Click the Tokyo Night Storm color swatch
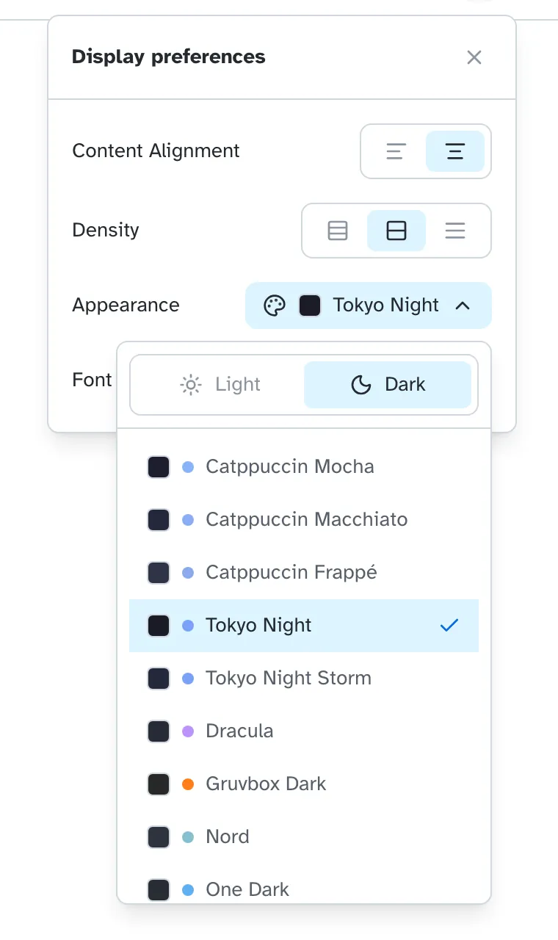The image size is (558, 940). click(159, 679)
